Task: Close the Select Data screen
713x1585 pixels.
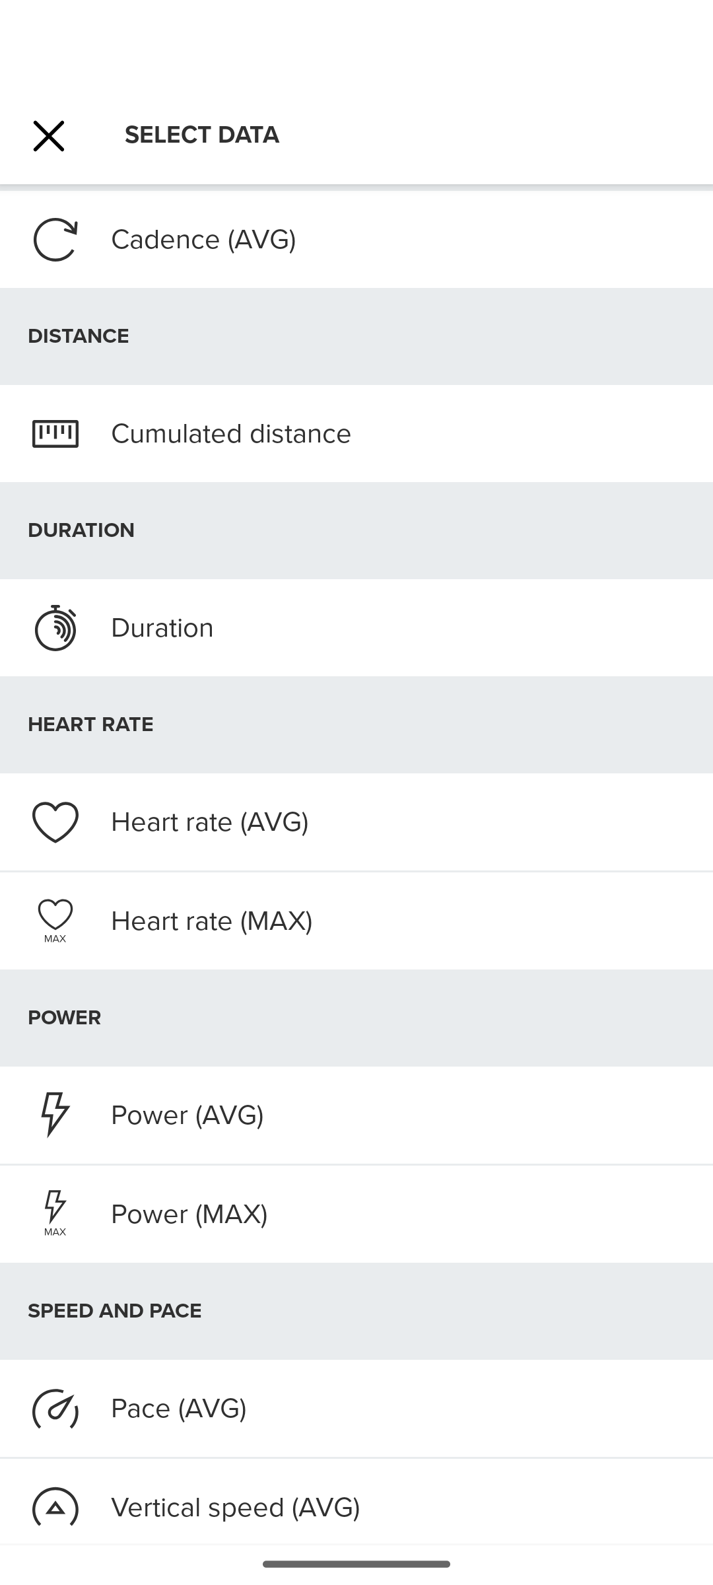Action: pyautogui.click(x=49, y=136)
